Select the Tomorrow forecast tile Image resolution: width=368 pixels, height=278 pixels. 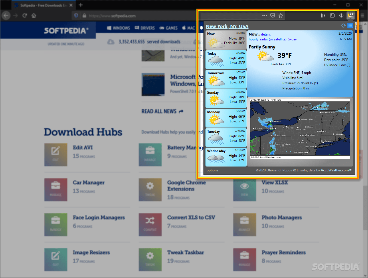point(226,79)
